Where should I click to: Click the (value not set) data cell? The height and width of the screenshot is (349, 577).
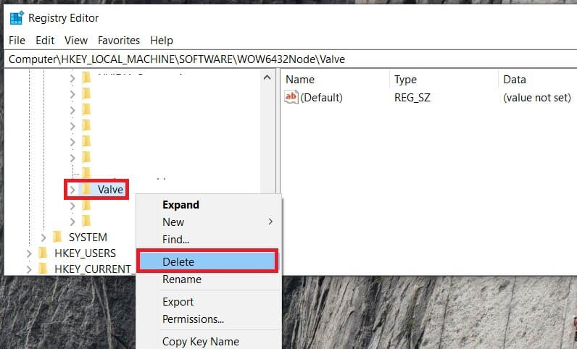tap(537, 98)
